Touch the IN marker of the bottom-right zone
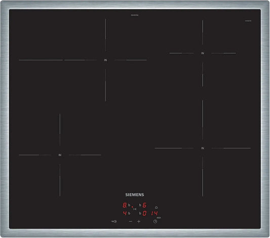270x238 pixels. pos(203,148)
